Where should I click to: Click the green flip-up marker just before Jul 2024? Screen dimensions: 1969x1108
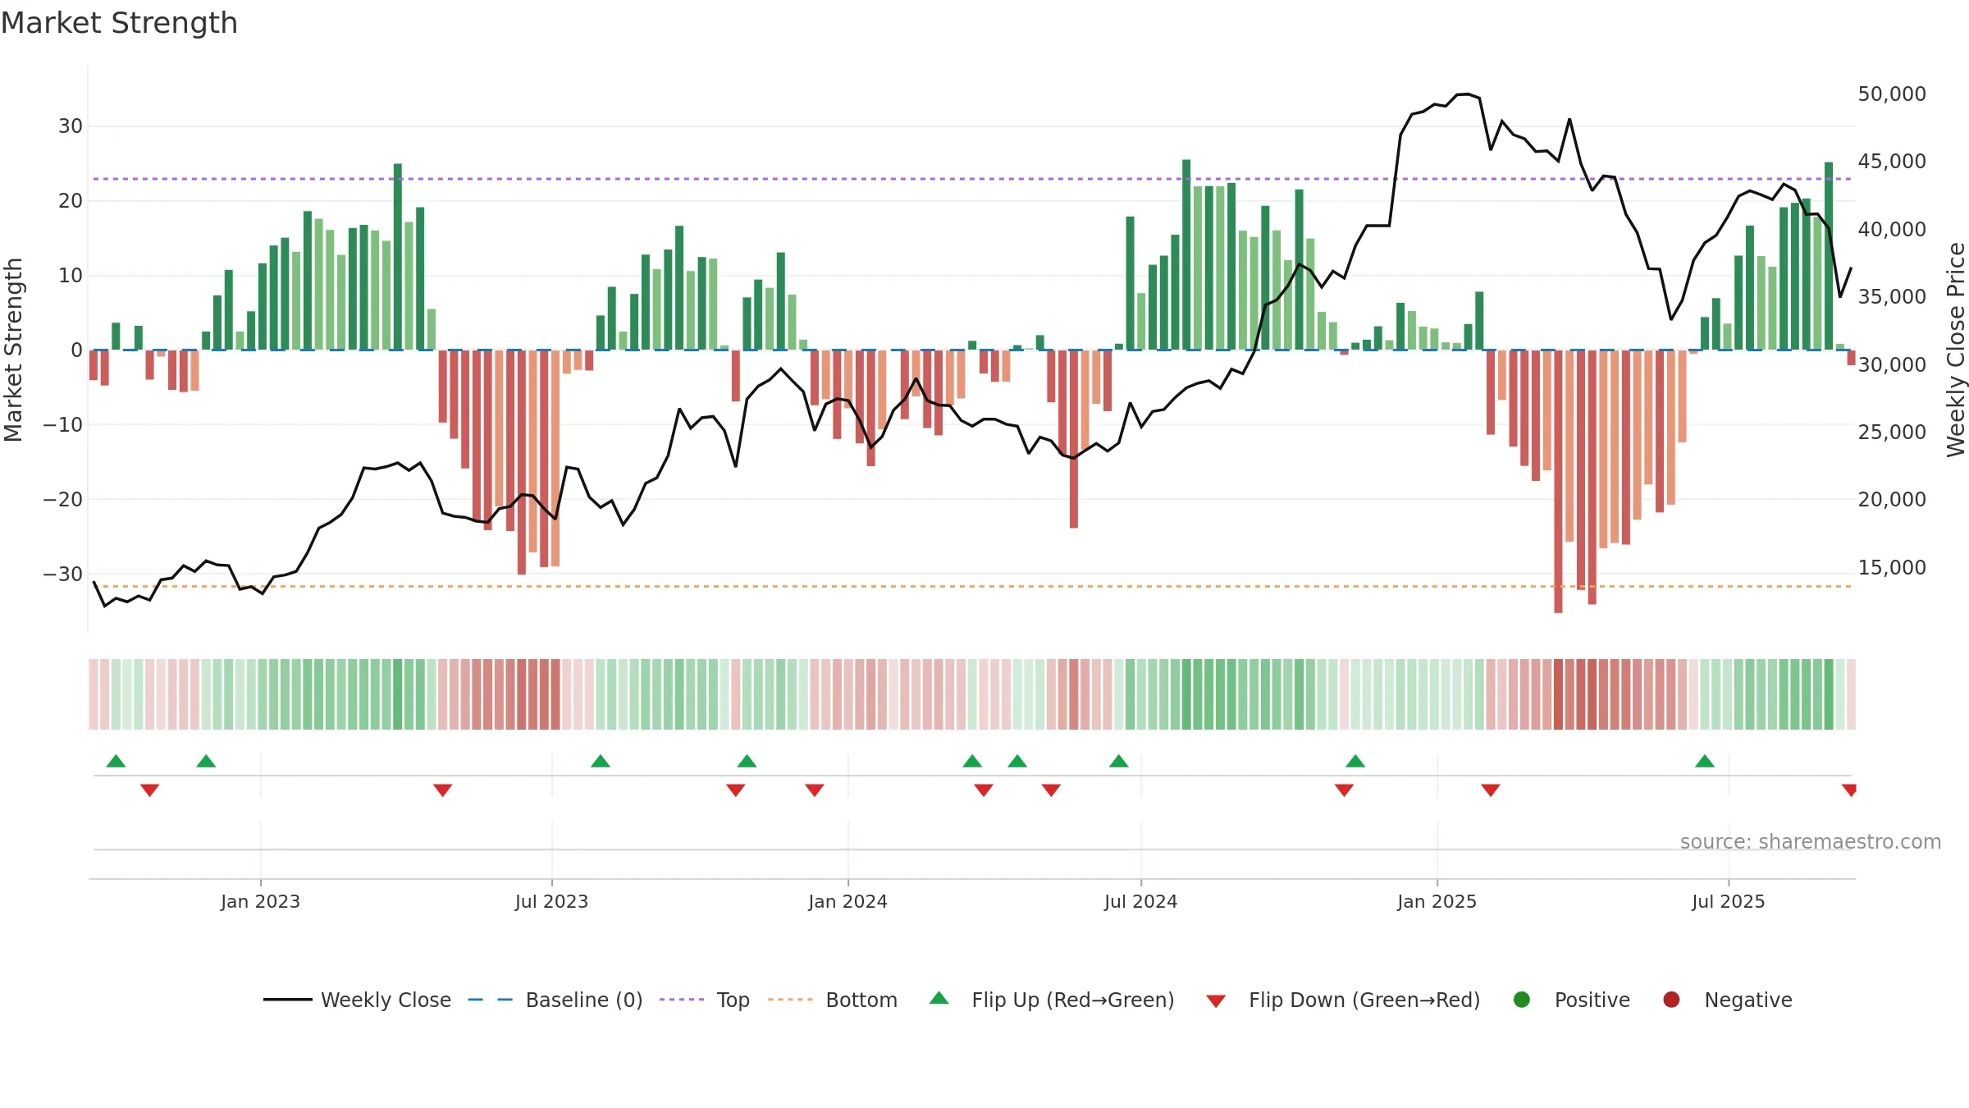point(1119,761)
